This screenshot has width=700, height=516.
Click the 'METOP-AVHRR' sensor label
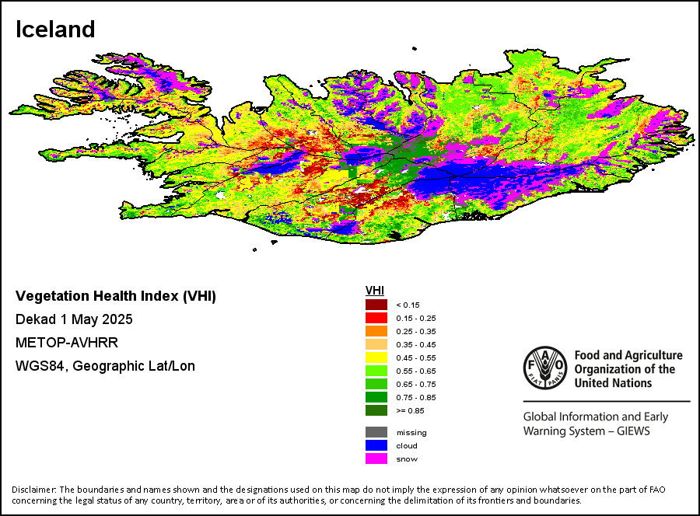(67, 343)
